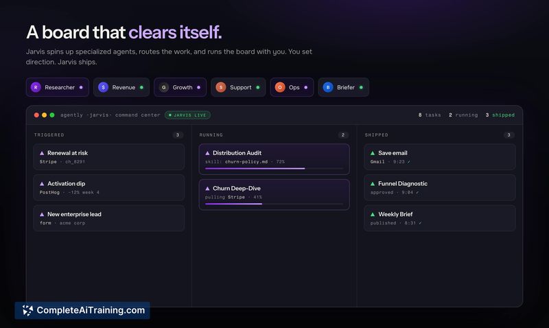The height and width of the screenshot is (328, 549).
Task: Select the Researcher agent chip
Action: (58, 87)
